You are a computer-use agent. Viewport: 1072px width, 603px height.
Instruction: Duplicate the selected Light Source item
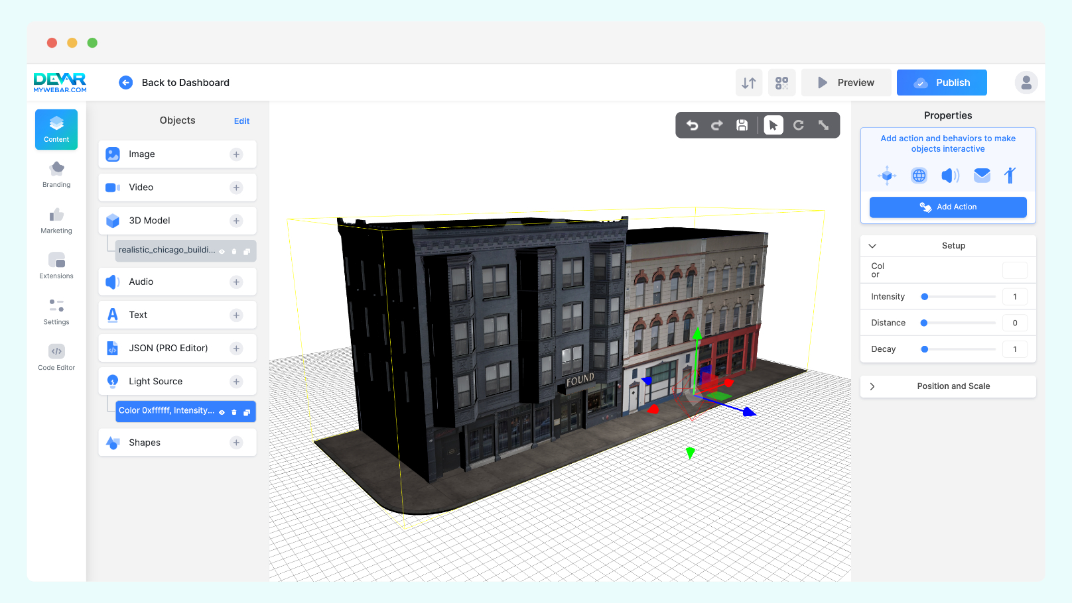coord(247,412)
